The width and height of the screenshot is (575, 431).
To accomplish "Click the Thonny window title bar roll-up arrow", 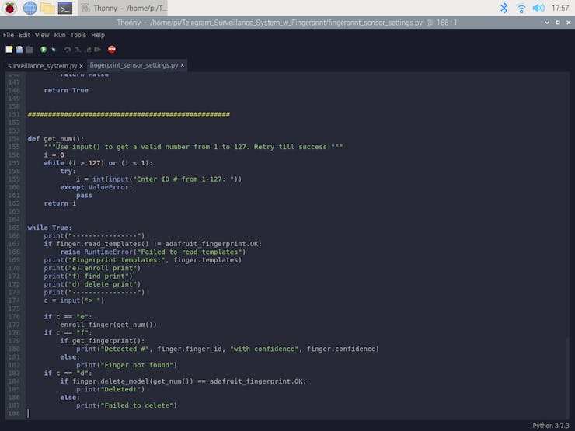I will (x=547, y=23).
